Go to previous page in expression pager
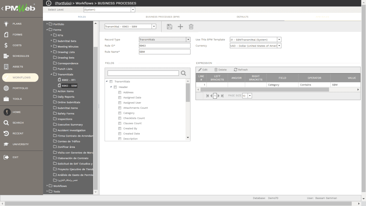Image resolution: width=366 pixels, height=206 pixels. coord(211,96)
